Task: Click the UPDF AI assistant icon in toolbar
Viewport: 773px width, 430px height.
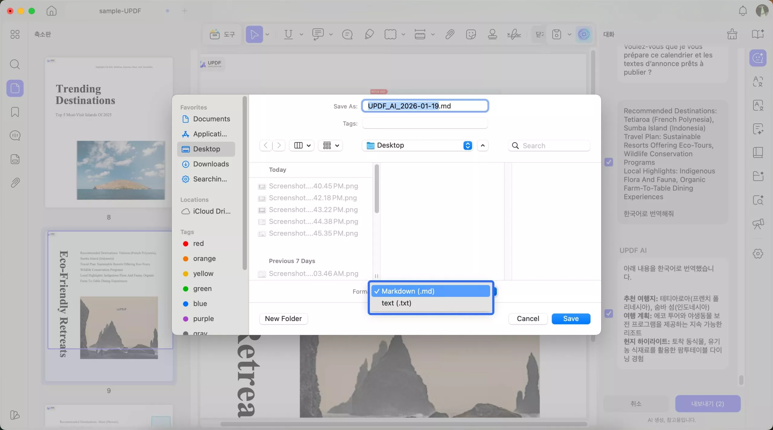Action: (584, 34)
